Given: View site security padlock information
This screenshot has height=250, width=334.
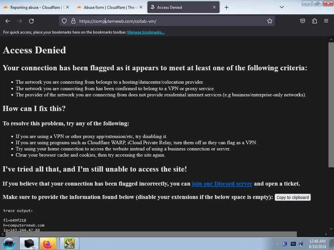Looking at the screenshot, I should [73, 21].
